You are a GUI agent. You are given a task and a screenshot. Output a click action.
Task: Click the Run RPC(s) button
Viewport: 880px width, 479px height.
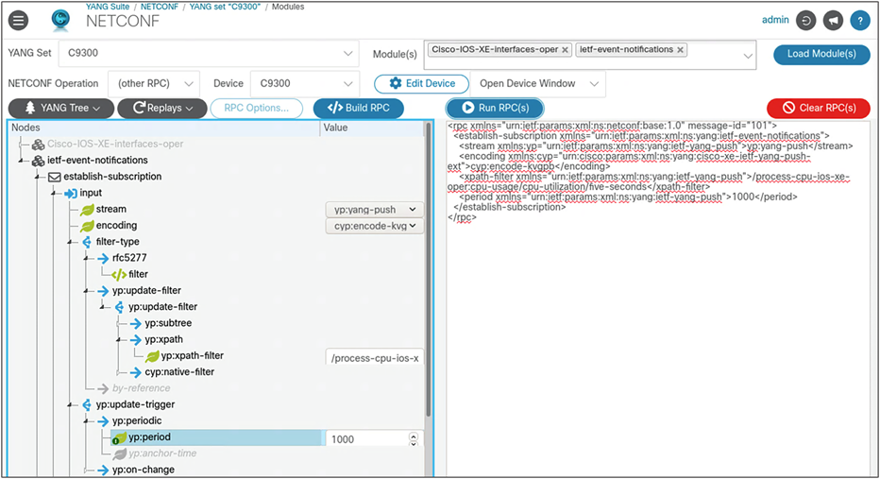pyautogui.click(x=495, y=108)
